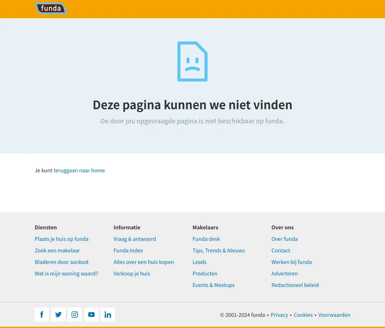Click 'Verkoop je huis' link
This screenshot has height=328, width=385.
(132, 274)
